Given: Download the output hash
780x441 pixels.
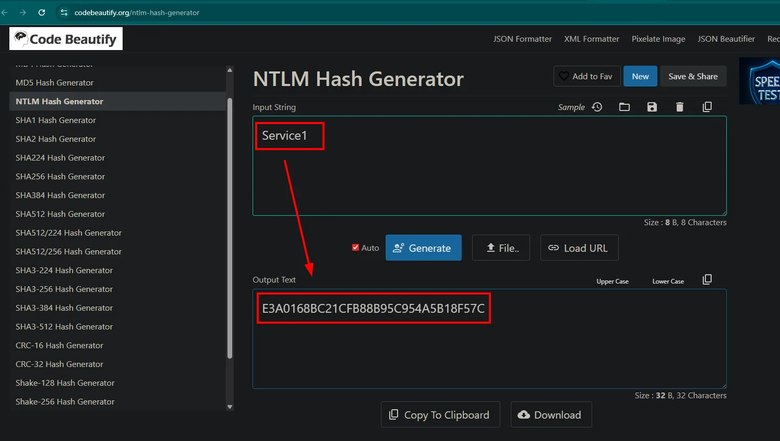Looking at the screenshot, I should pos(551,414).
